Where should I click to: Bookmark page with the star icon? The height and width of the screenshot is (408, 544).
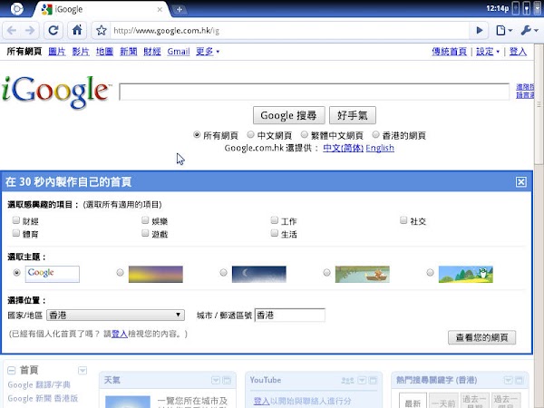coord(102,31)
